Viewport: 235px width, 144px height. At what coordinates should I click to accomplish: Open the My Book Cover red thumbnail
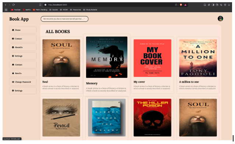152,58
